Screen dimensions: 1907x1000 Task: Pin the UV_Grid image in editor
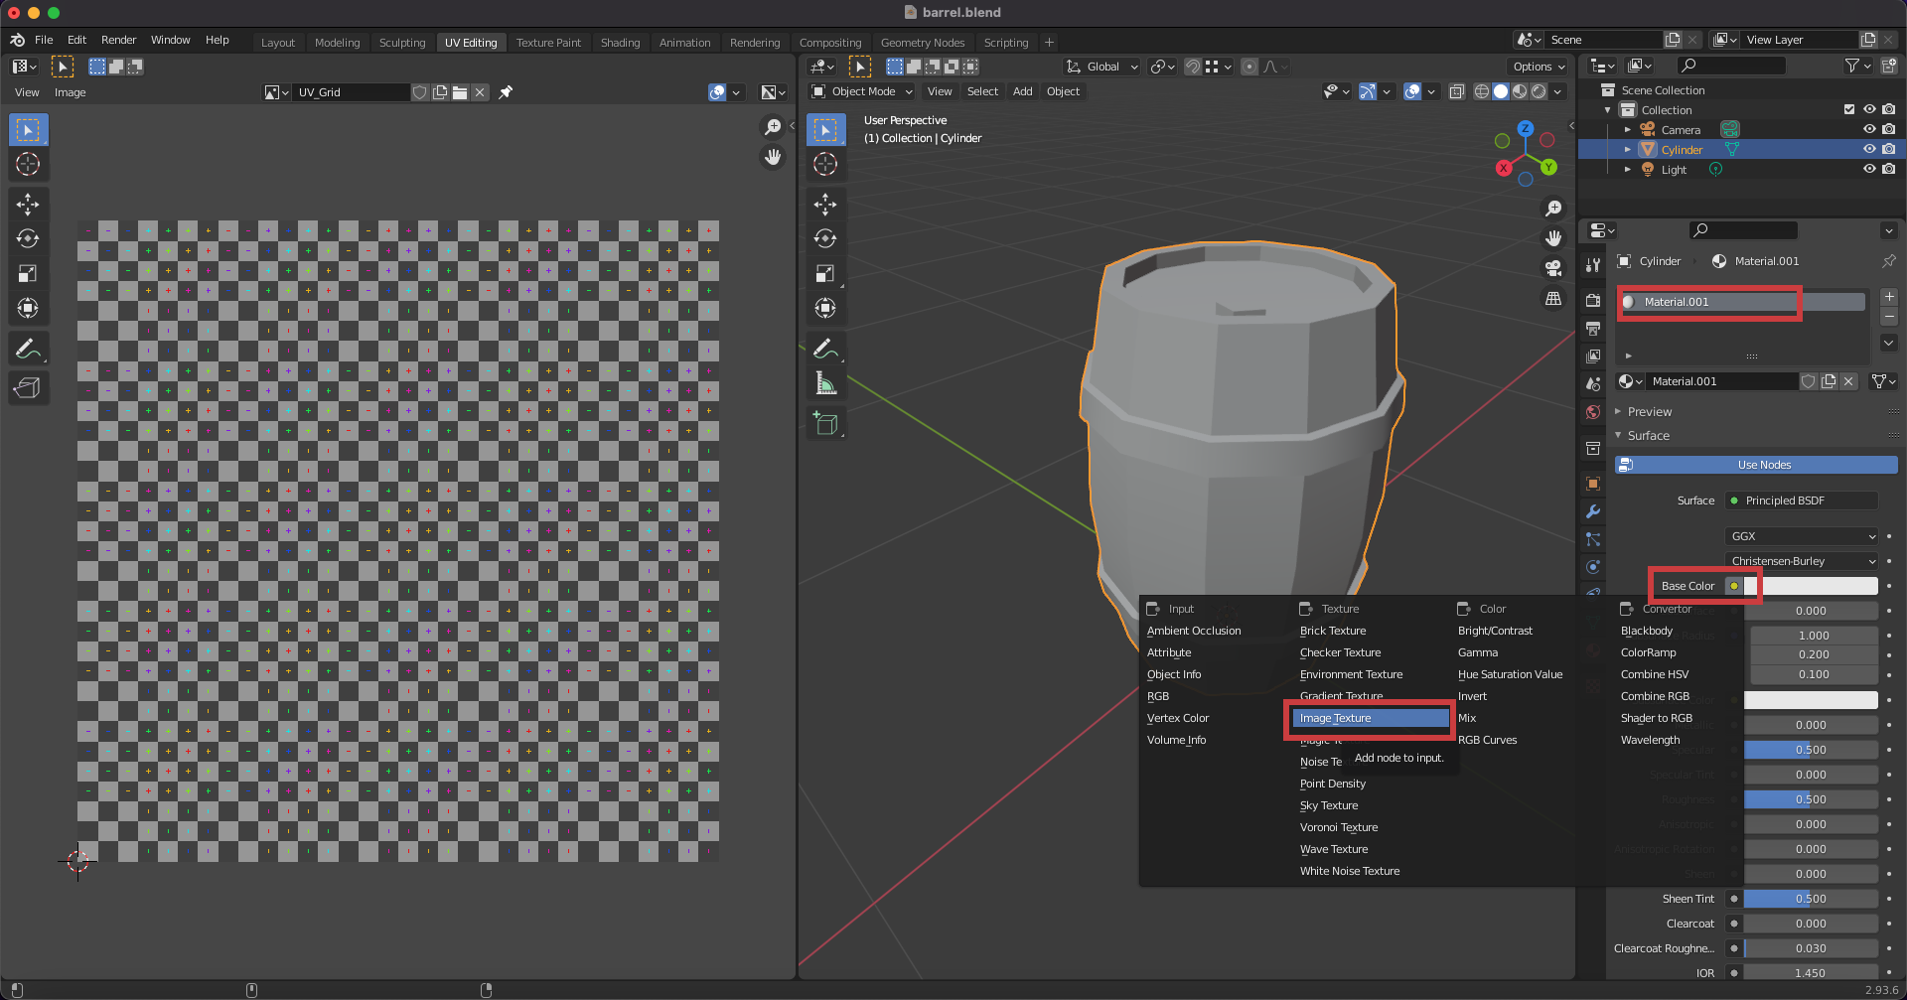coord(506,92)
